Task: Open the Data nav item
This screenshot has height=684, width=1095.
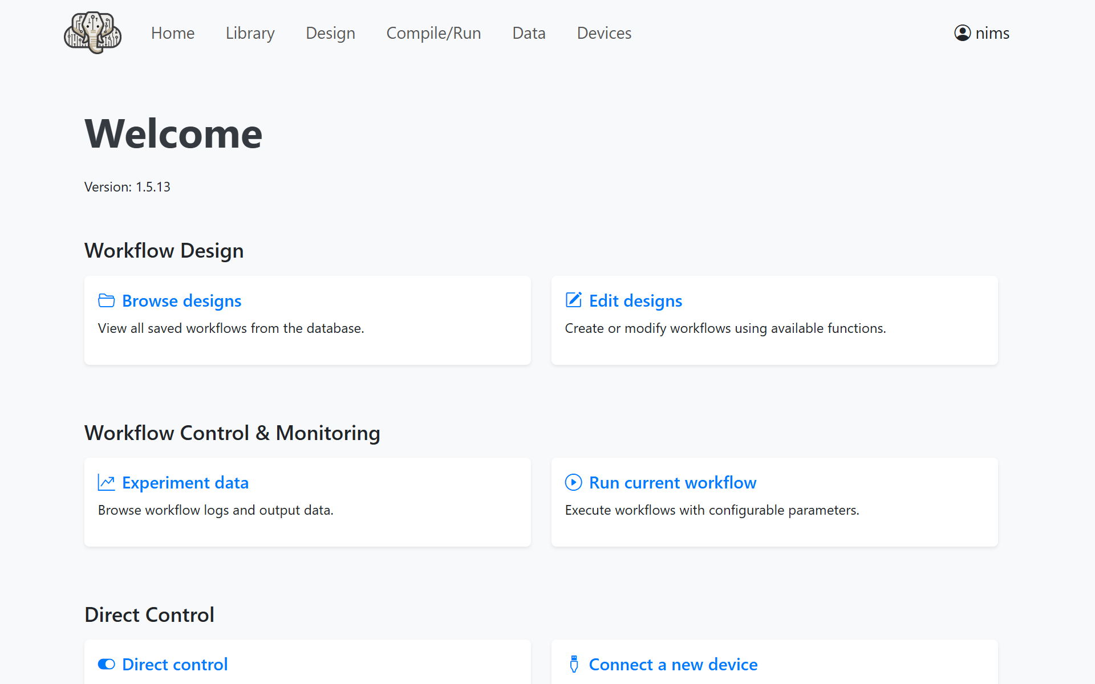Action: click(x=529, y=33)
